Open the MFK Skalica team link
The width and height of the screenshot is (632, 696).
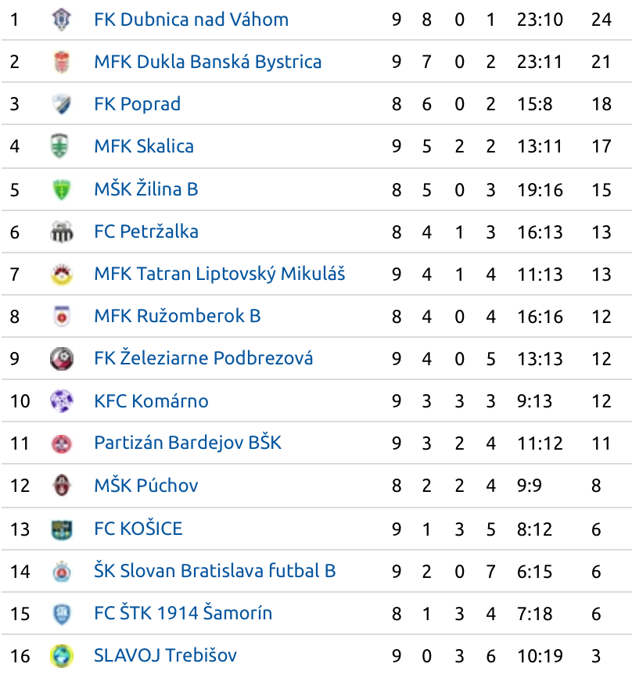tap(144, 146)
